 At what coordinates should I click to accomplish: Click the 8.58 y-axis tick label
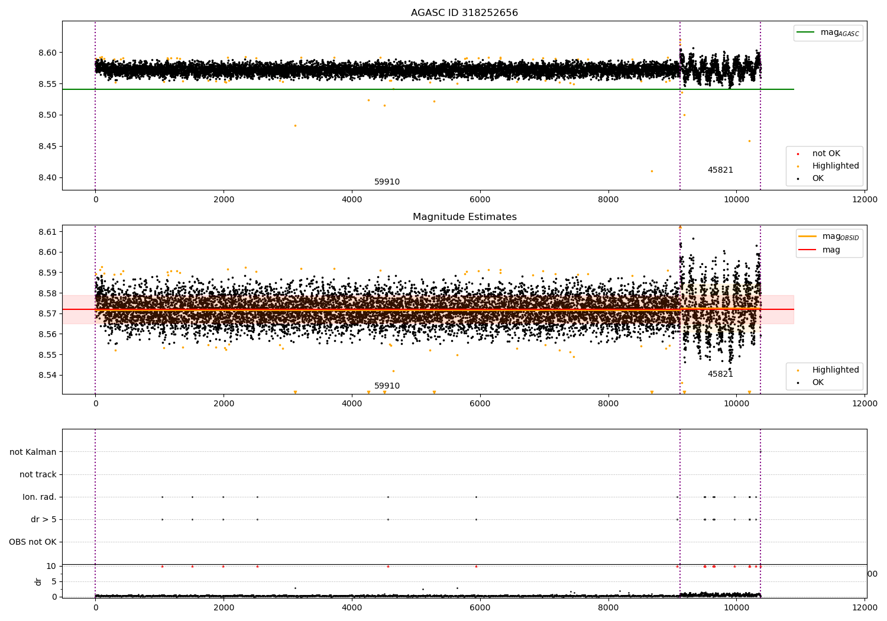pyautogui.click(x=47, y=293)
